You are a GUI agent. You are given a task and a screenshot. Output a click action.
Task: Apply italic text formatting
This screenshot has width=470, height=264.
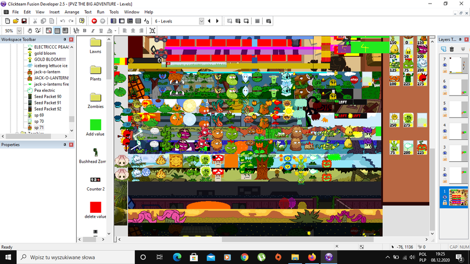click(x=93, y=31)
